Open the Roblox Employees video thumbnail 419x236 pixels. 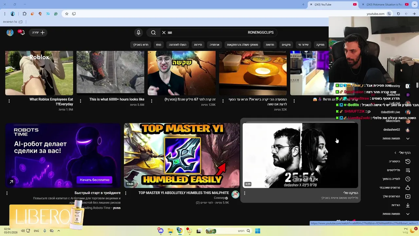[39, 73]
